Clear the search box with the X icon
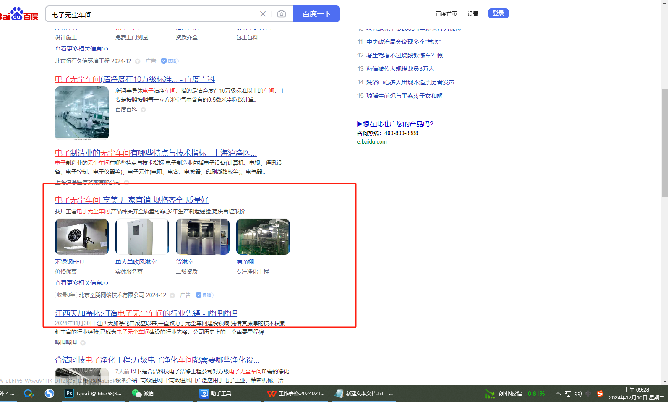 263,14
